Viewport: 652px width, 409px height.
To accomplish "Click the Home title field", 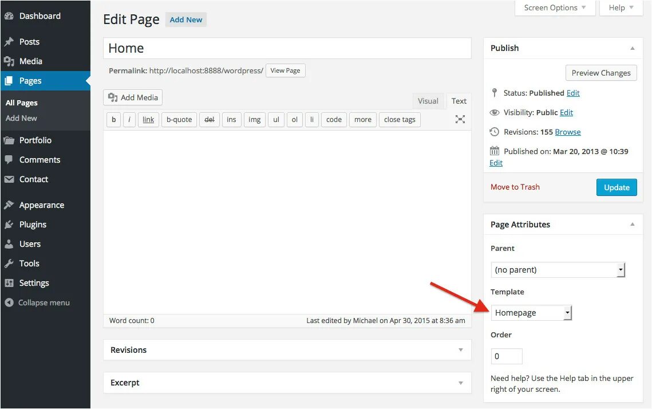I will coord(287,48).
